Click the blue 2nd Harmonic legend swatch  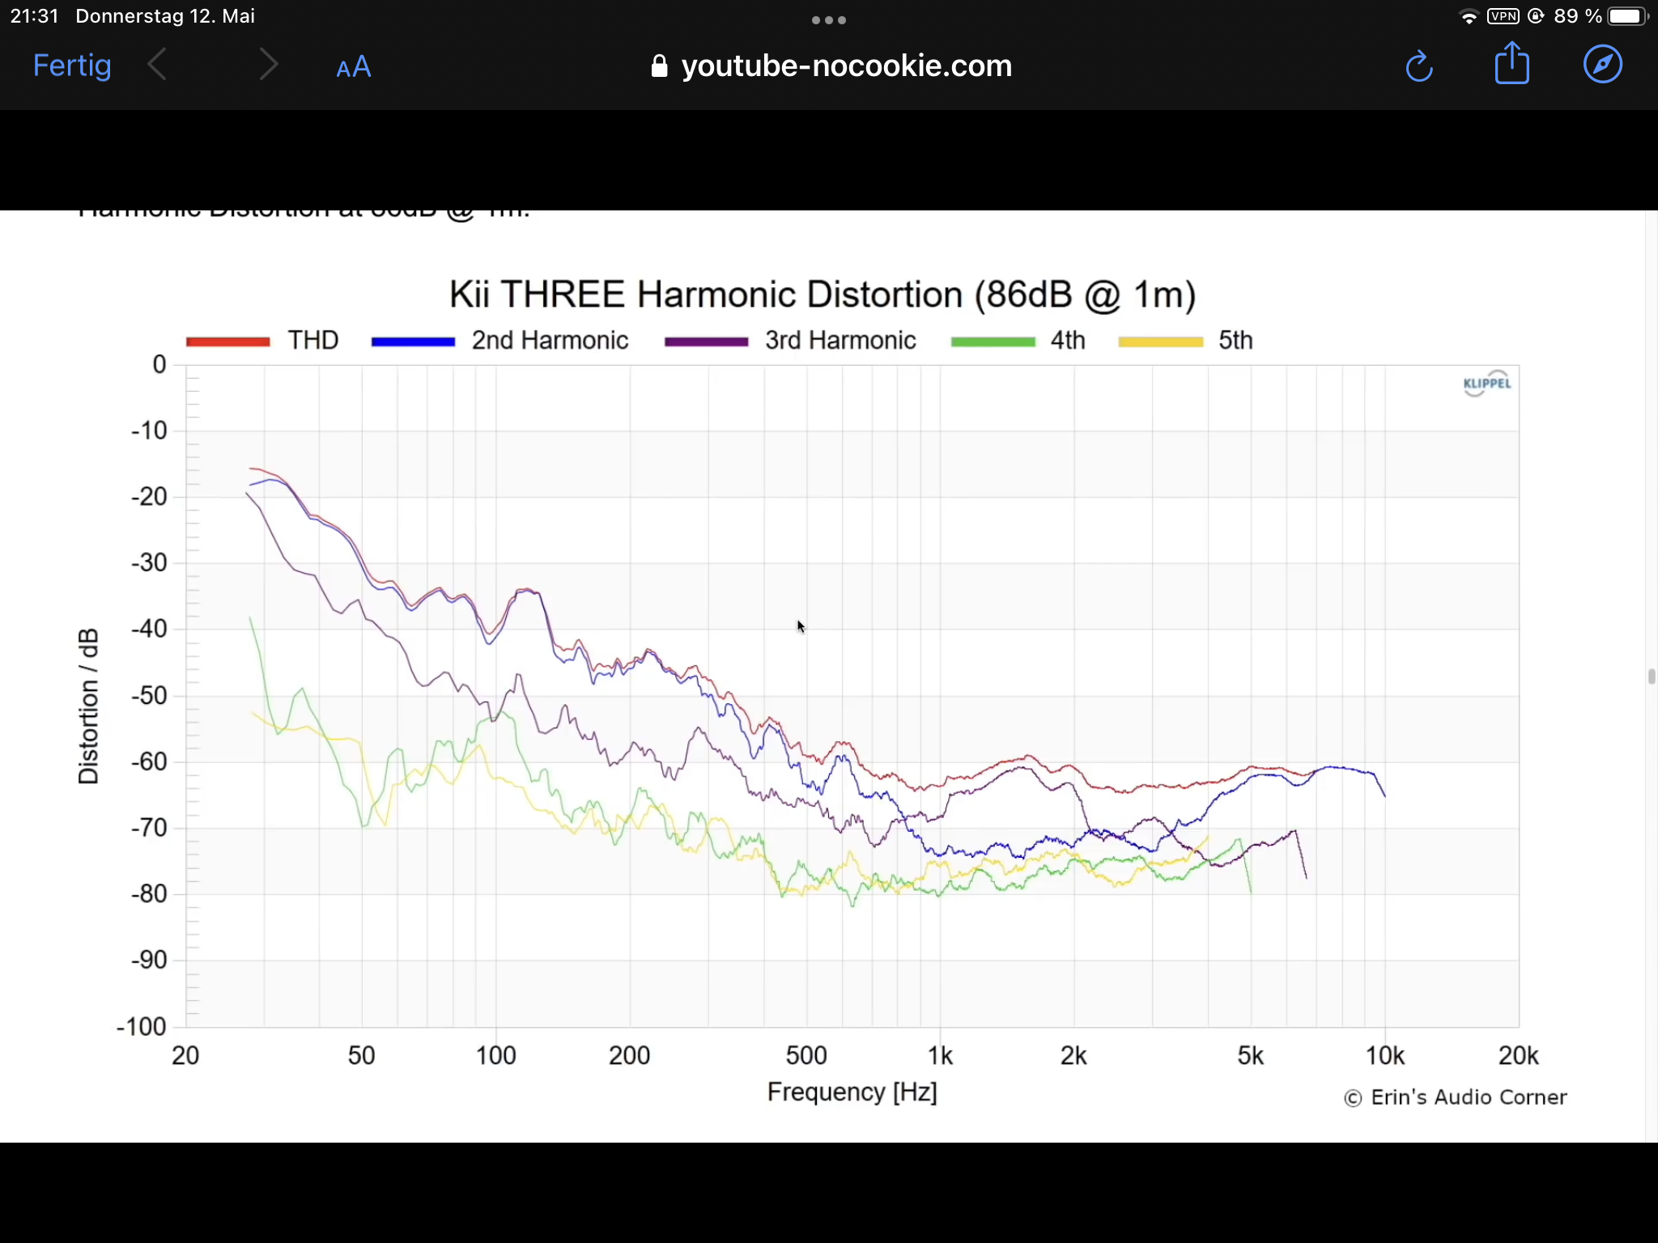(413, 342)
